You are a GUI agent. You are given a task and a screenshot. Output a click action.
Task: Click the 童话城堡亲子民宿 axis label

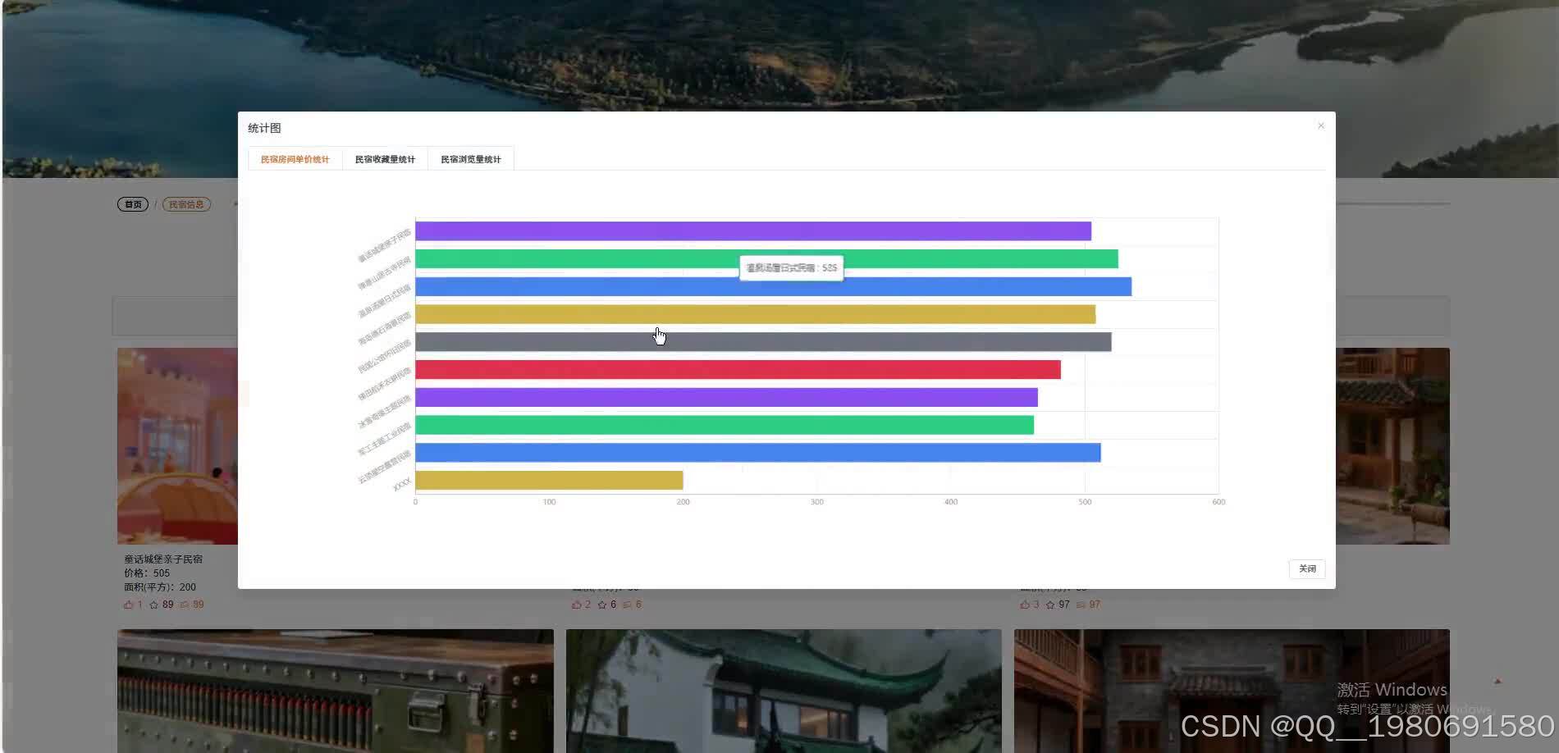(x=384, y=246)
